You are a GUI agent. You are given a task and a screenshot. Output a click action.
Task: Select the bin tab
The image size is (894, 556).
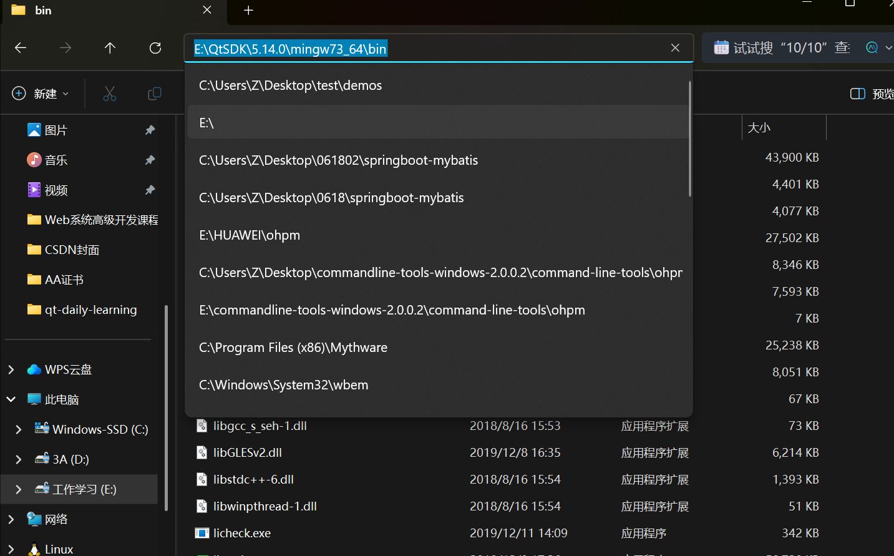[x=115, y=11]
